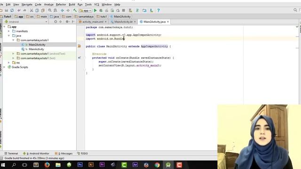The image size is (301, 169).
Task: Click the Search Everywhere magnifier icon
Action: tap(295, 10)
